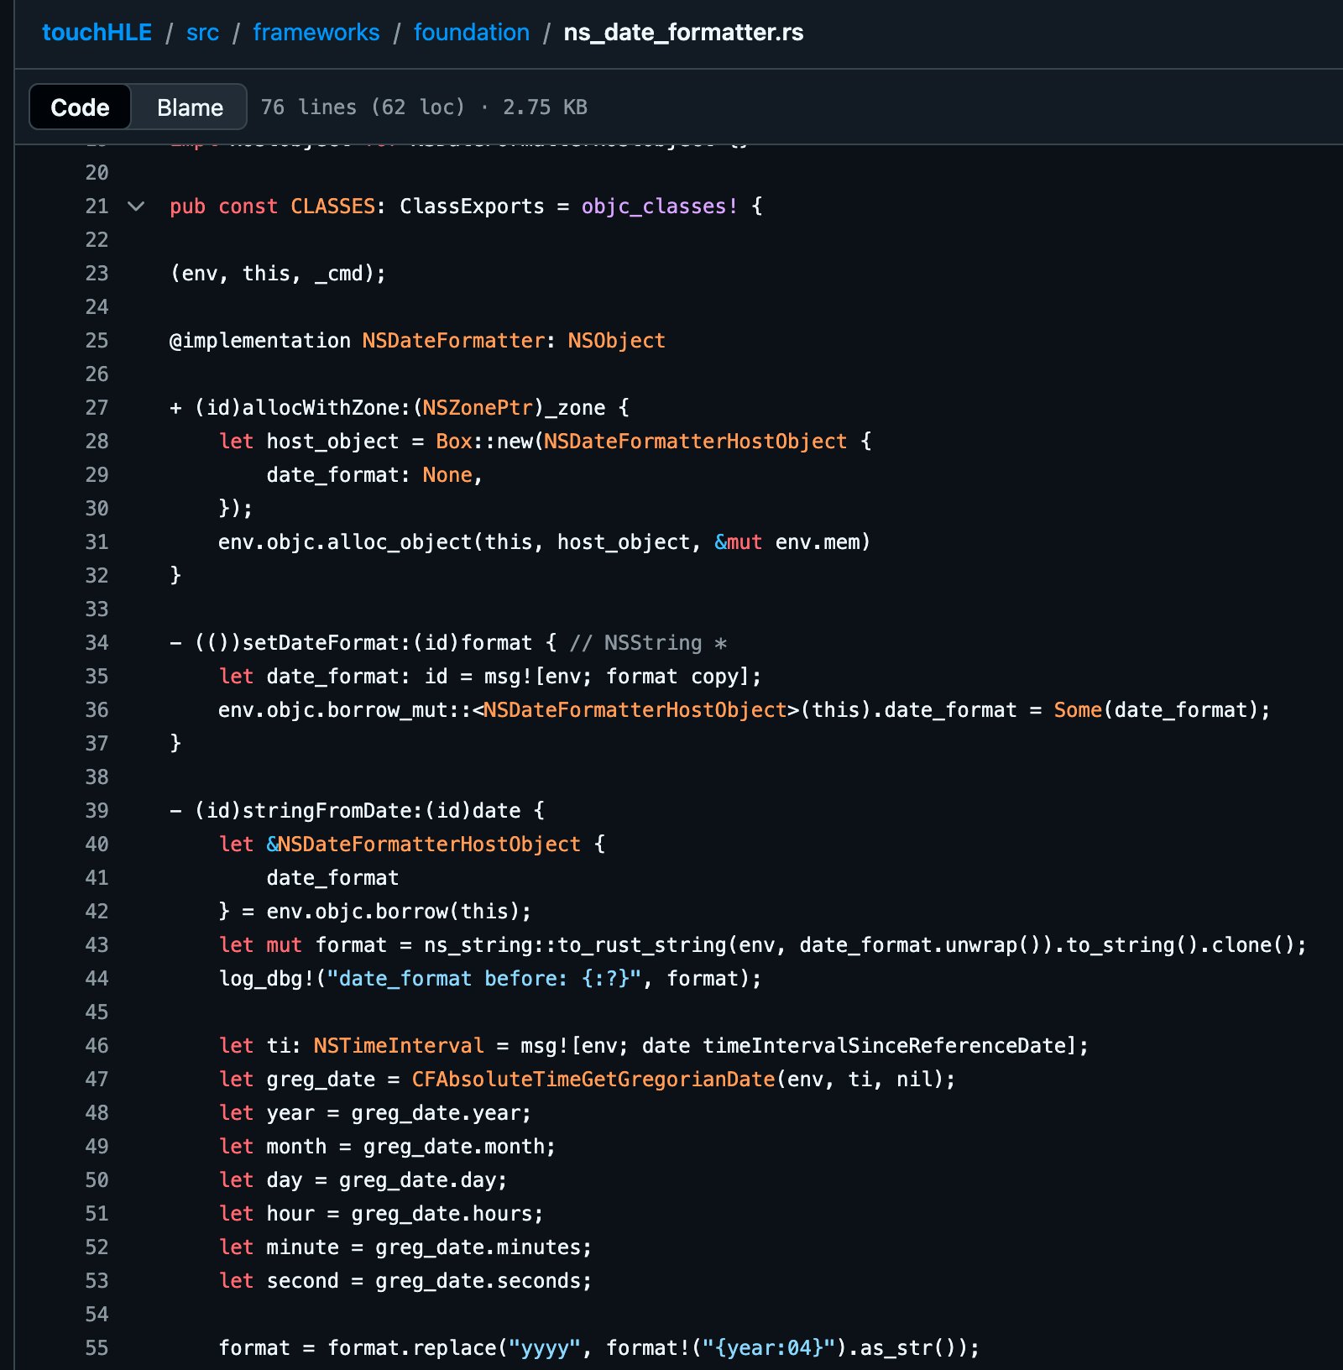Click 'greg_date.hours;' on line 51
Viewport: 1343px width, 1370px height.
click(x=447, y=1214)
